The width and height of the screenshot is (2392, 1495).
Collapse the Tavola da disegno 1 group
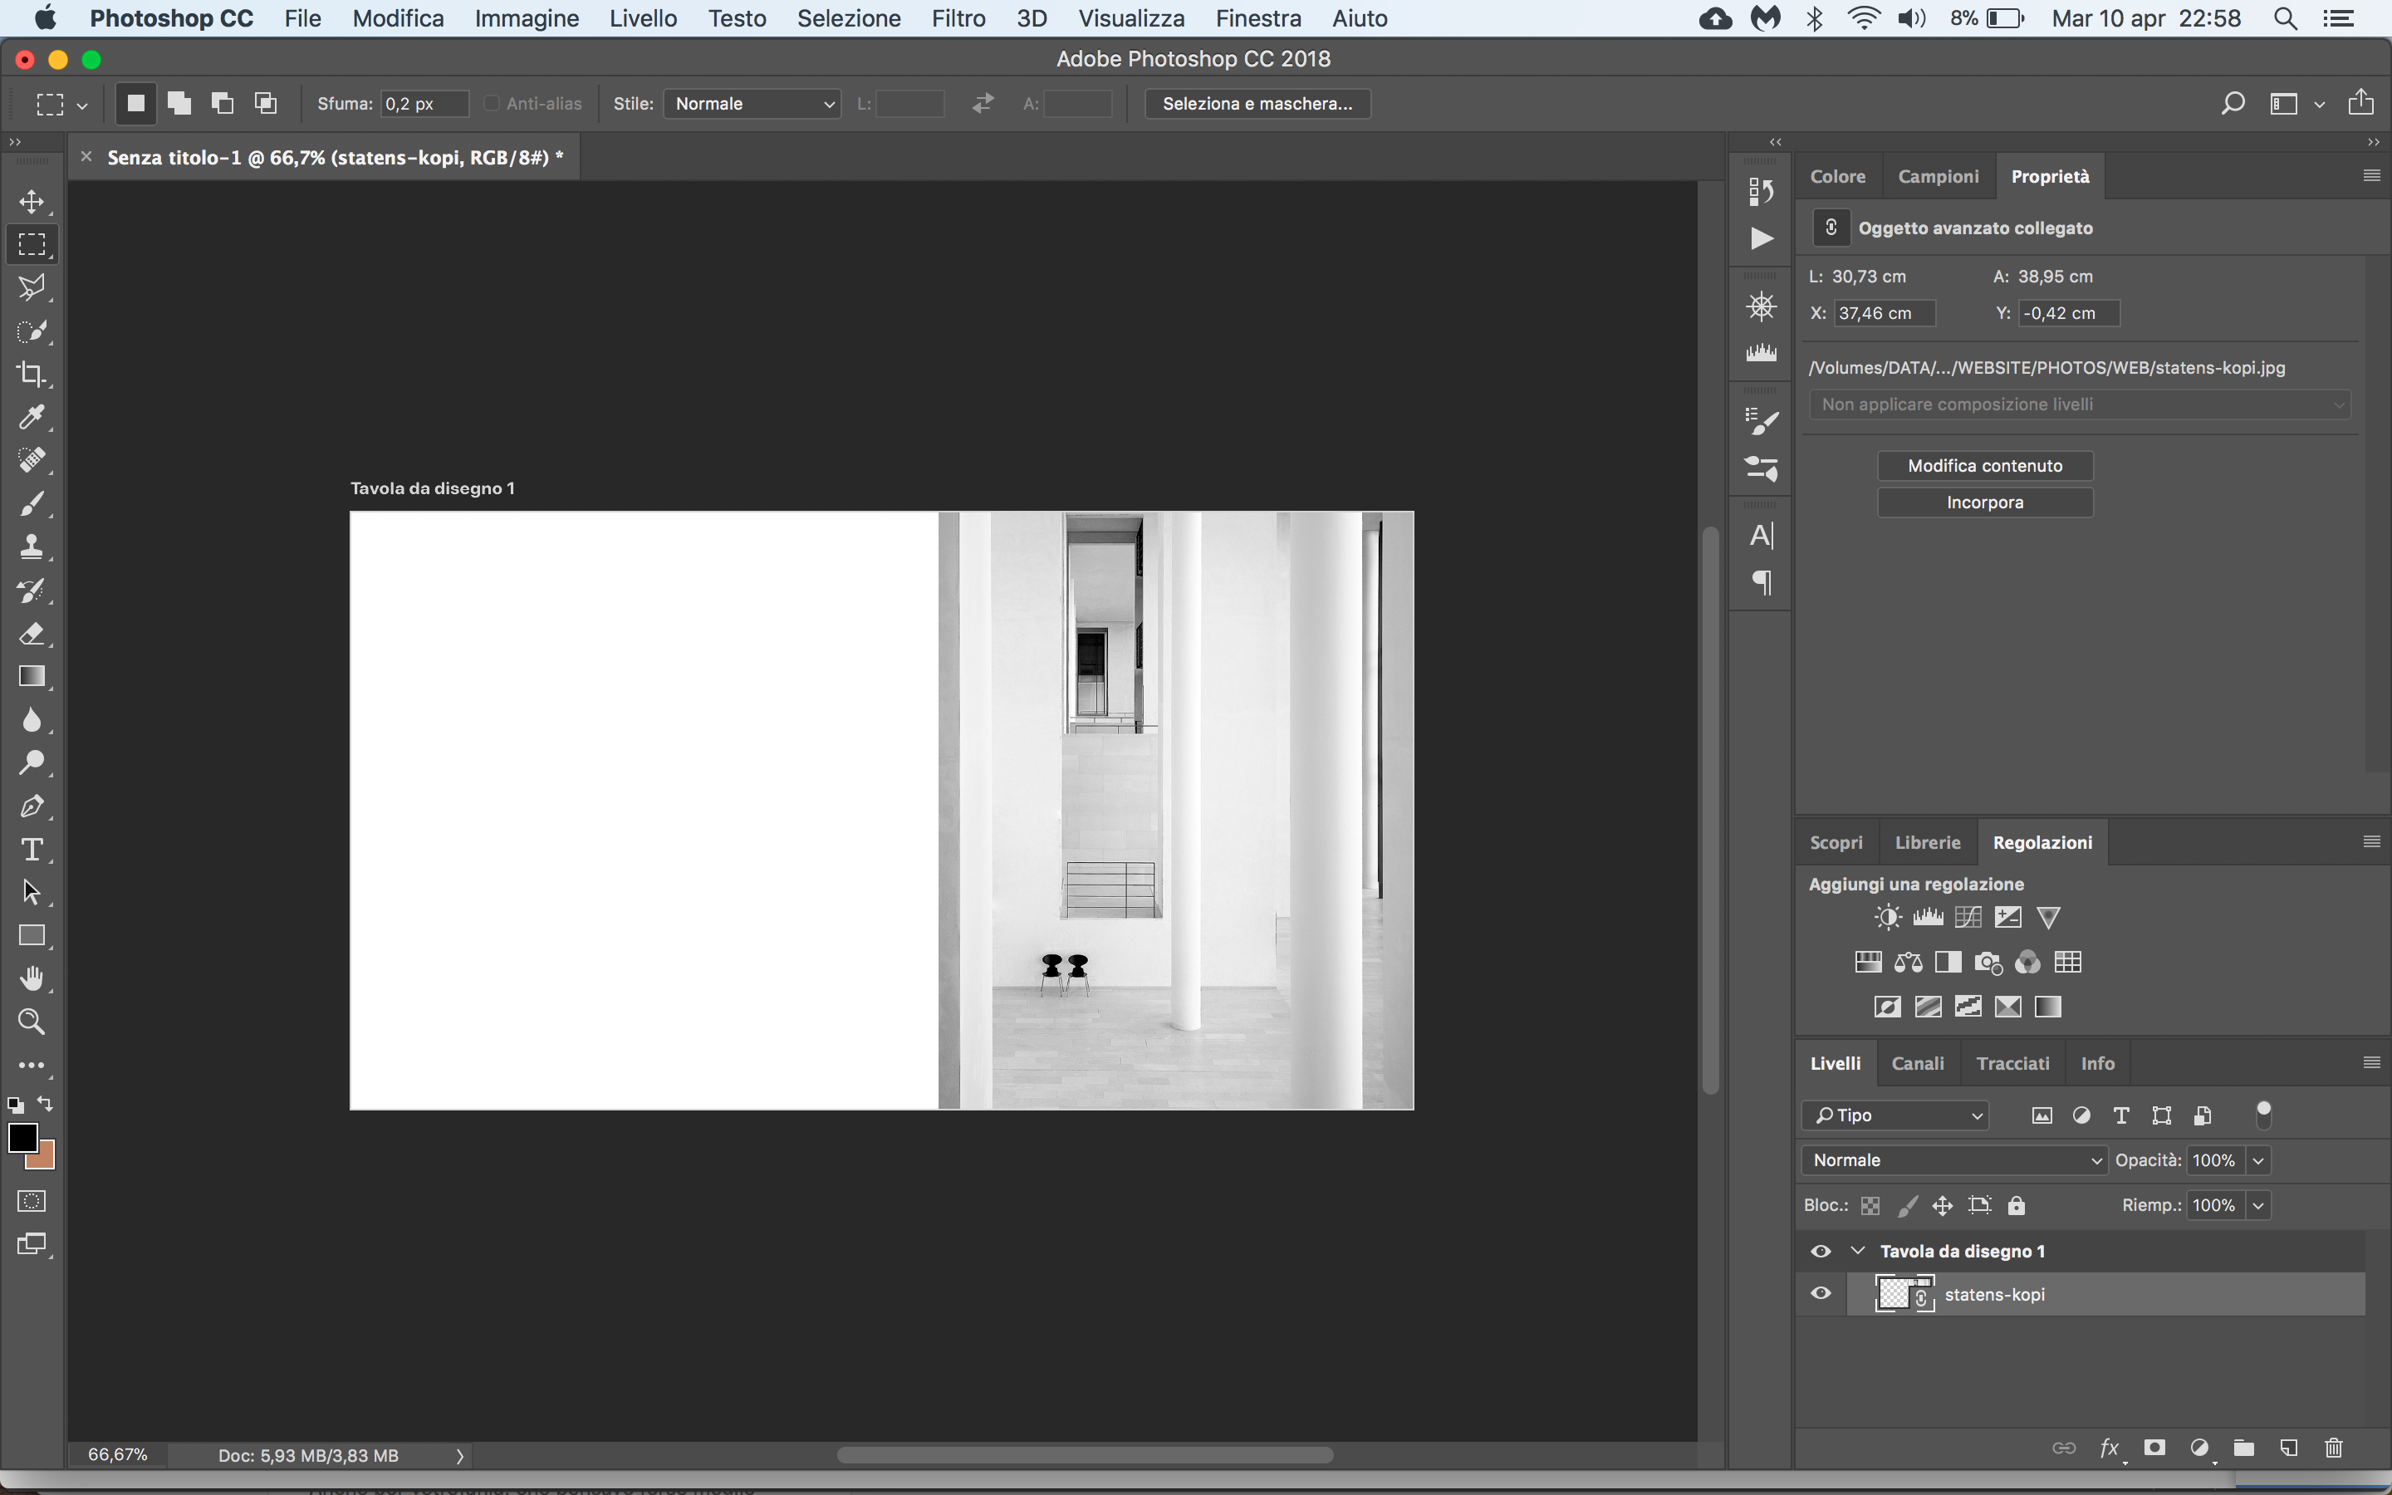click(x=1858, y=1251)
